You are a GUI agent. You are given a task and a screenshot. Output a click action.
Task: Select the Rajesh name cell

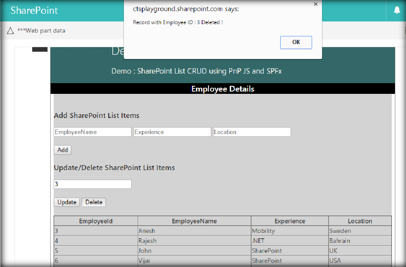pos(194,241)
